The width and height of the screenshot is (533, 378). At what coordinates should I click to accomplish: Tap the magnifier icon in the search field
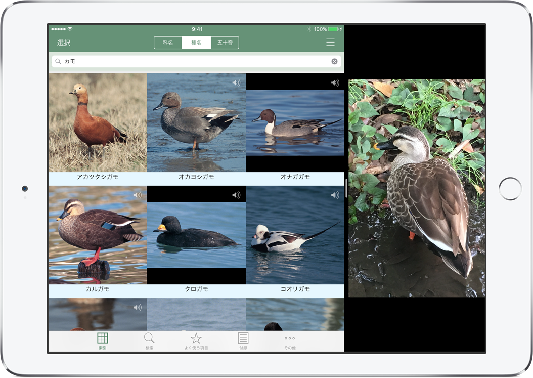click(58, 61)
